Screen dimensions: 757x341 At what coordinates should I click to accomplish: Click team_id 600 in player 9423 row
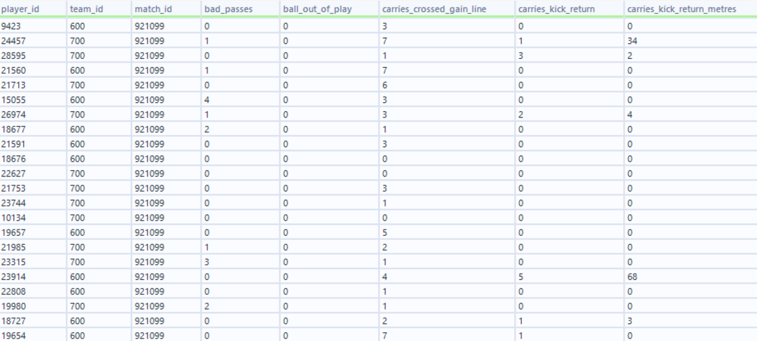click(x=99, y=26)
